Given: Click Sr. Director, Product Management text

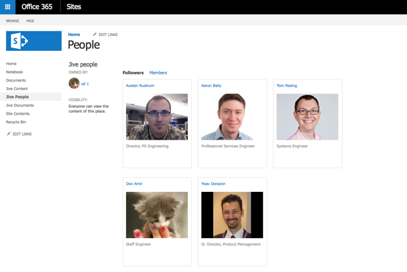Looking at the screenshot, I should pyautogui.click(x=231, y=244).
